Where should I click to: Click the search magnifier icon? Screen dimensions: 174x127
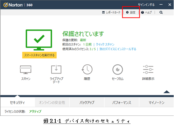[161, 12]
